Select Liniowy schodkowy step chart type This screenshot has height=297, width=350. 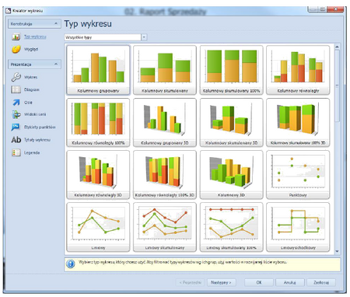pos(298,227)
